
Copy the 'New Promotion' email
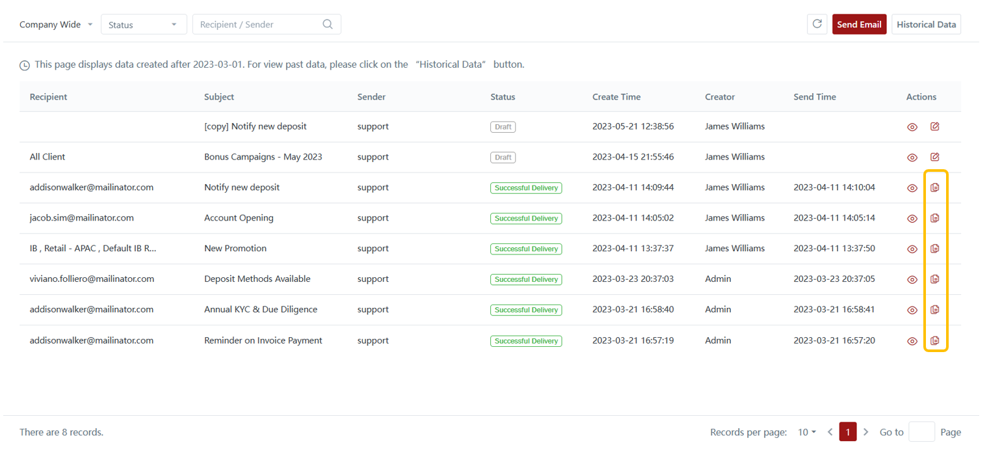tap(935, 249)
